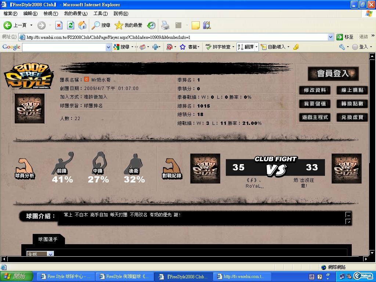Open the 檢視(V) menu
Viewport: 376px width, 282px height.
(x=51, y=14)
